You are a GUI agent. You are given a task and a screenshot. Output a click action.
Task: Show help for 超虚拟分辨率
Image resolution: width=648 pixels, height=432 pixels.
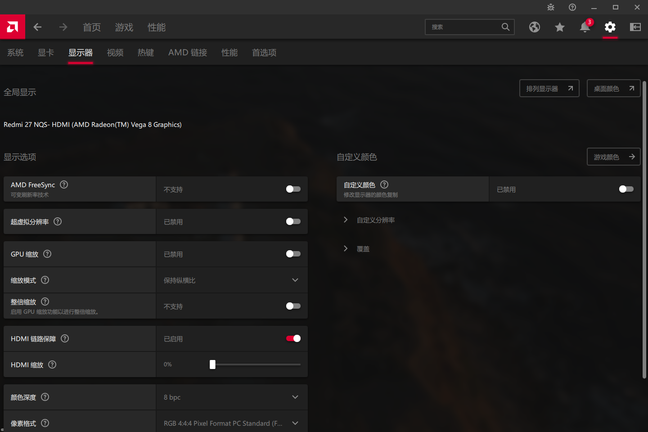[x=58, y=221]
